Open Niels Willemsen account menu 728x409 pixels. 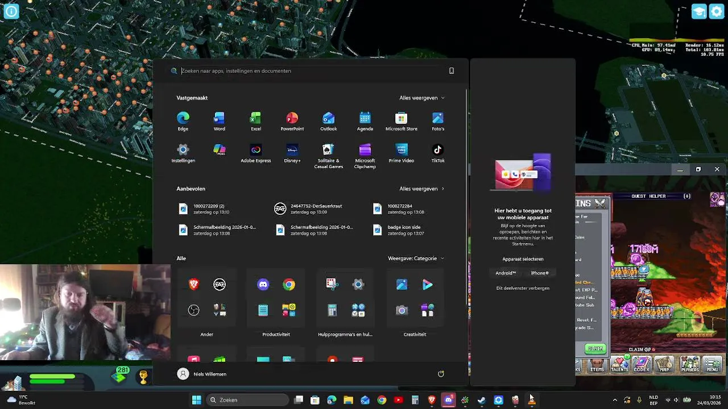tap(202, 374)
